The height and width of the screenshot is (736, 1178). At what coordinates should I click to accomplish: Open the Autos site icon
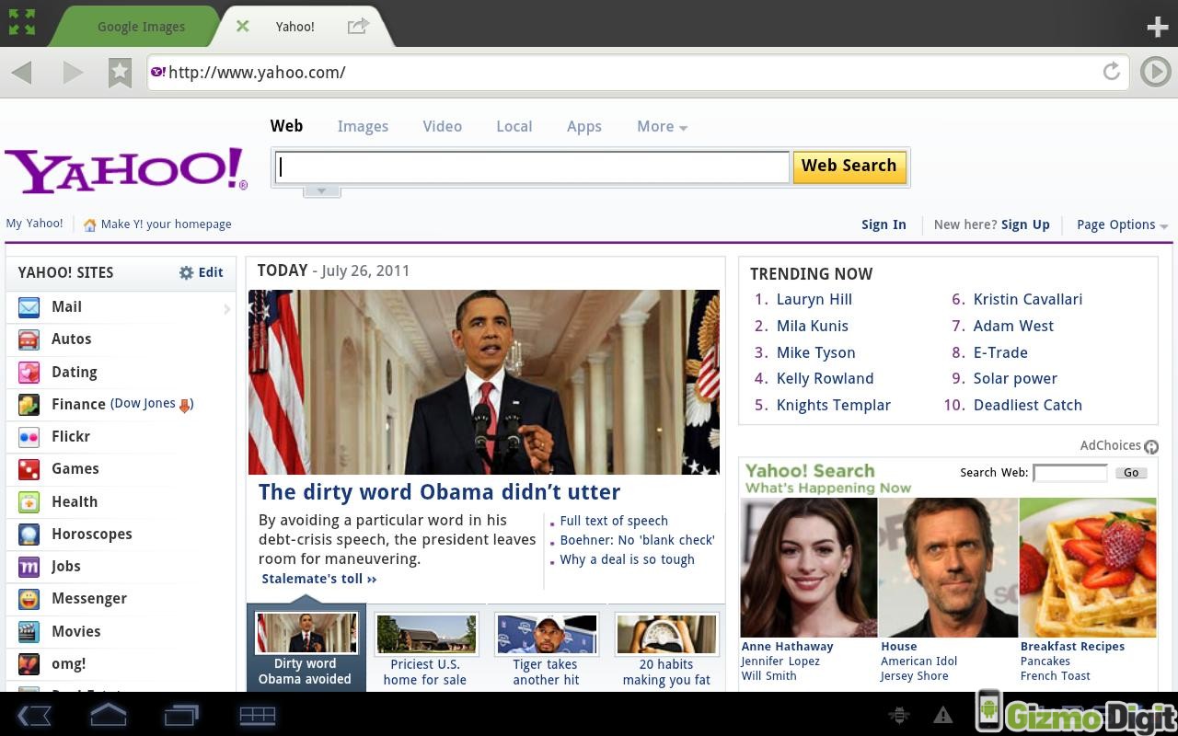coord(29,339)
